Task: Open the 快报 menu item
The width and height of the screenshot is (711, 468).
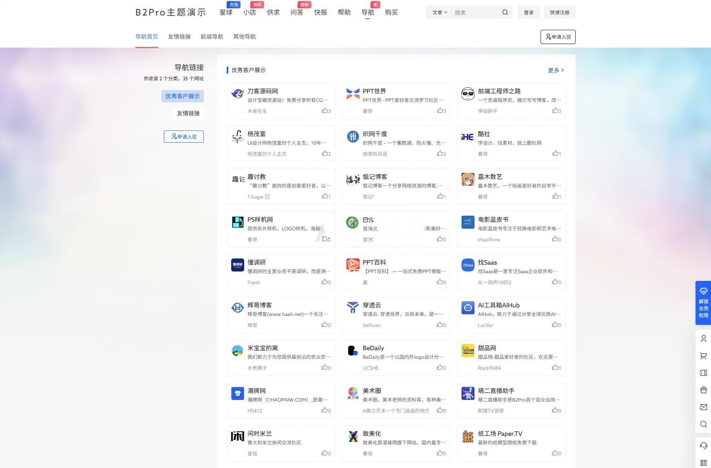Action: [x=320, y=13]
